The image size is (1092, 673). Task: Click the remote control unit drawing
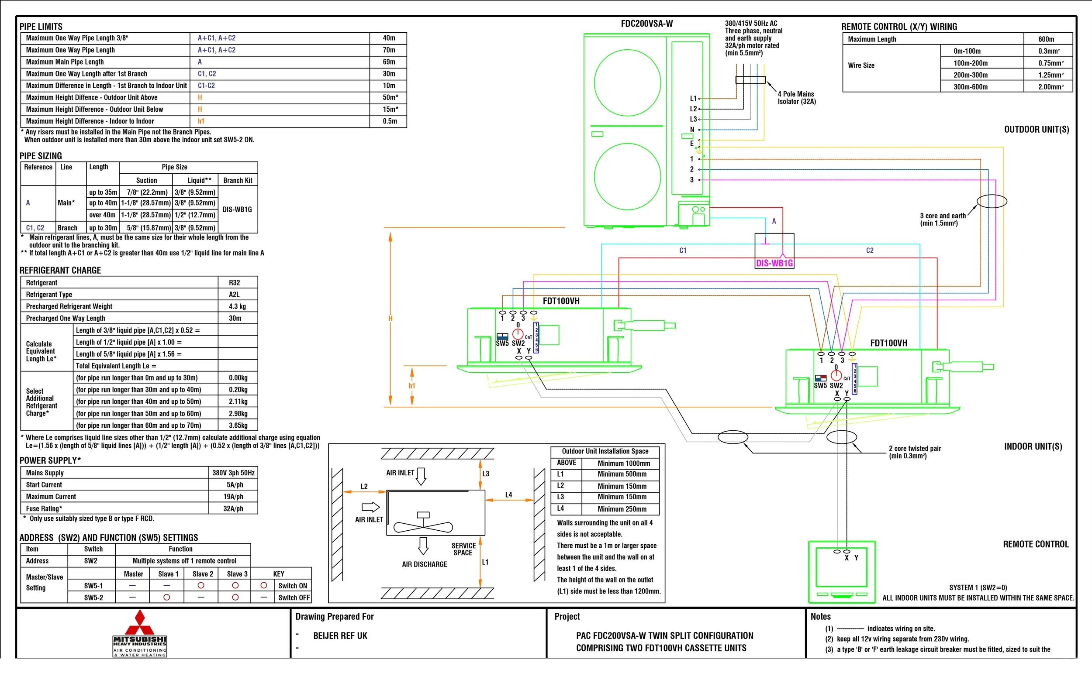[x=842, y=572]
